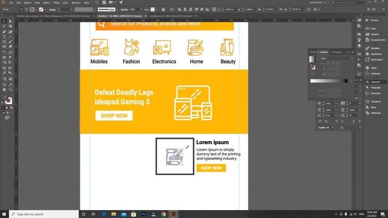Open the Windows Start menu
This screenshot has height=218, width=388.
click(4, 214)
